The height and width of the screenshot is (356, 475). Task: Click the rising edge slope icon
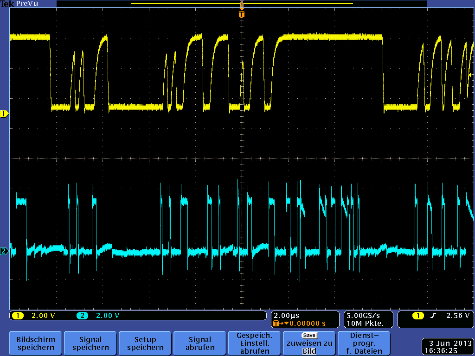click(433, 316)
